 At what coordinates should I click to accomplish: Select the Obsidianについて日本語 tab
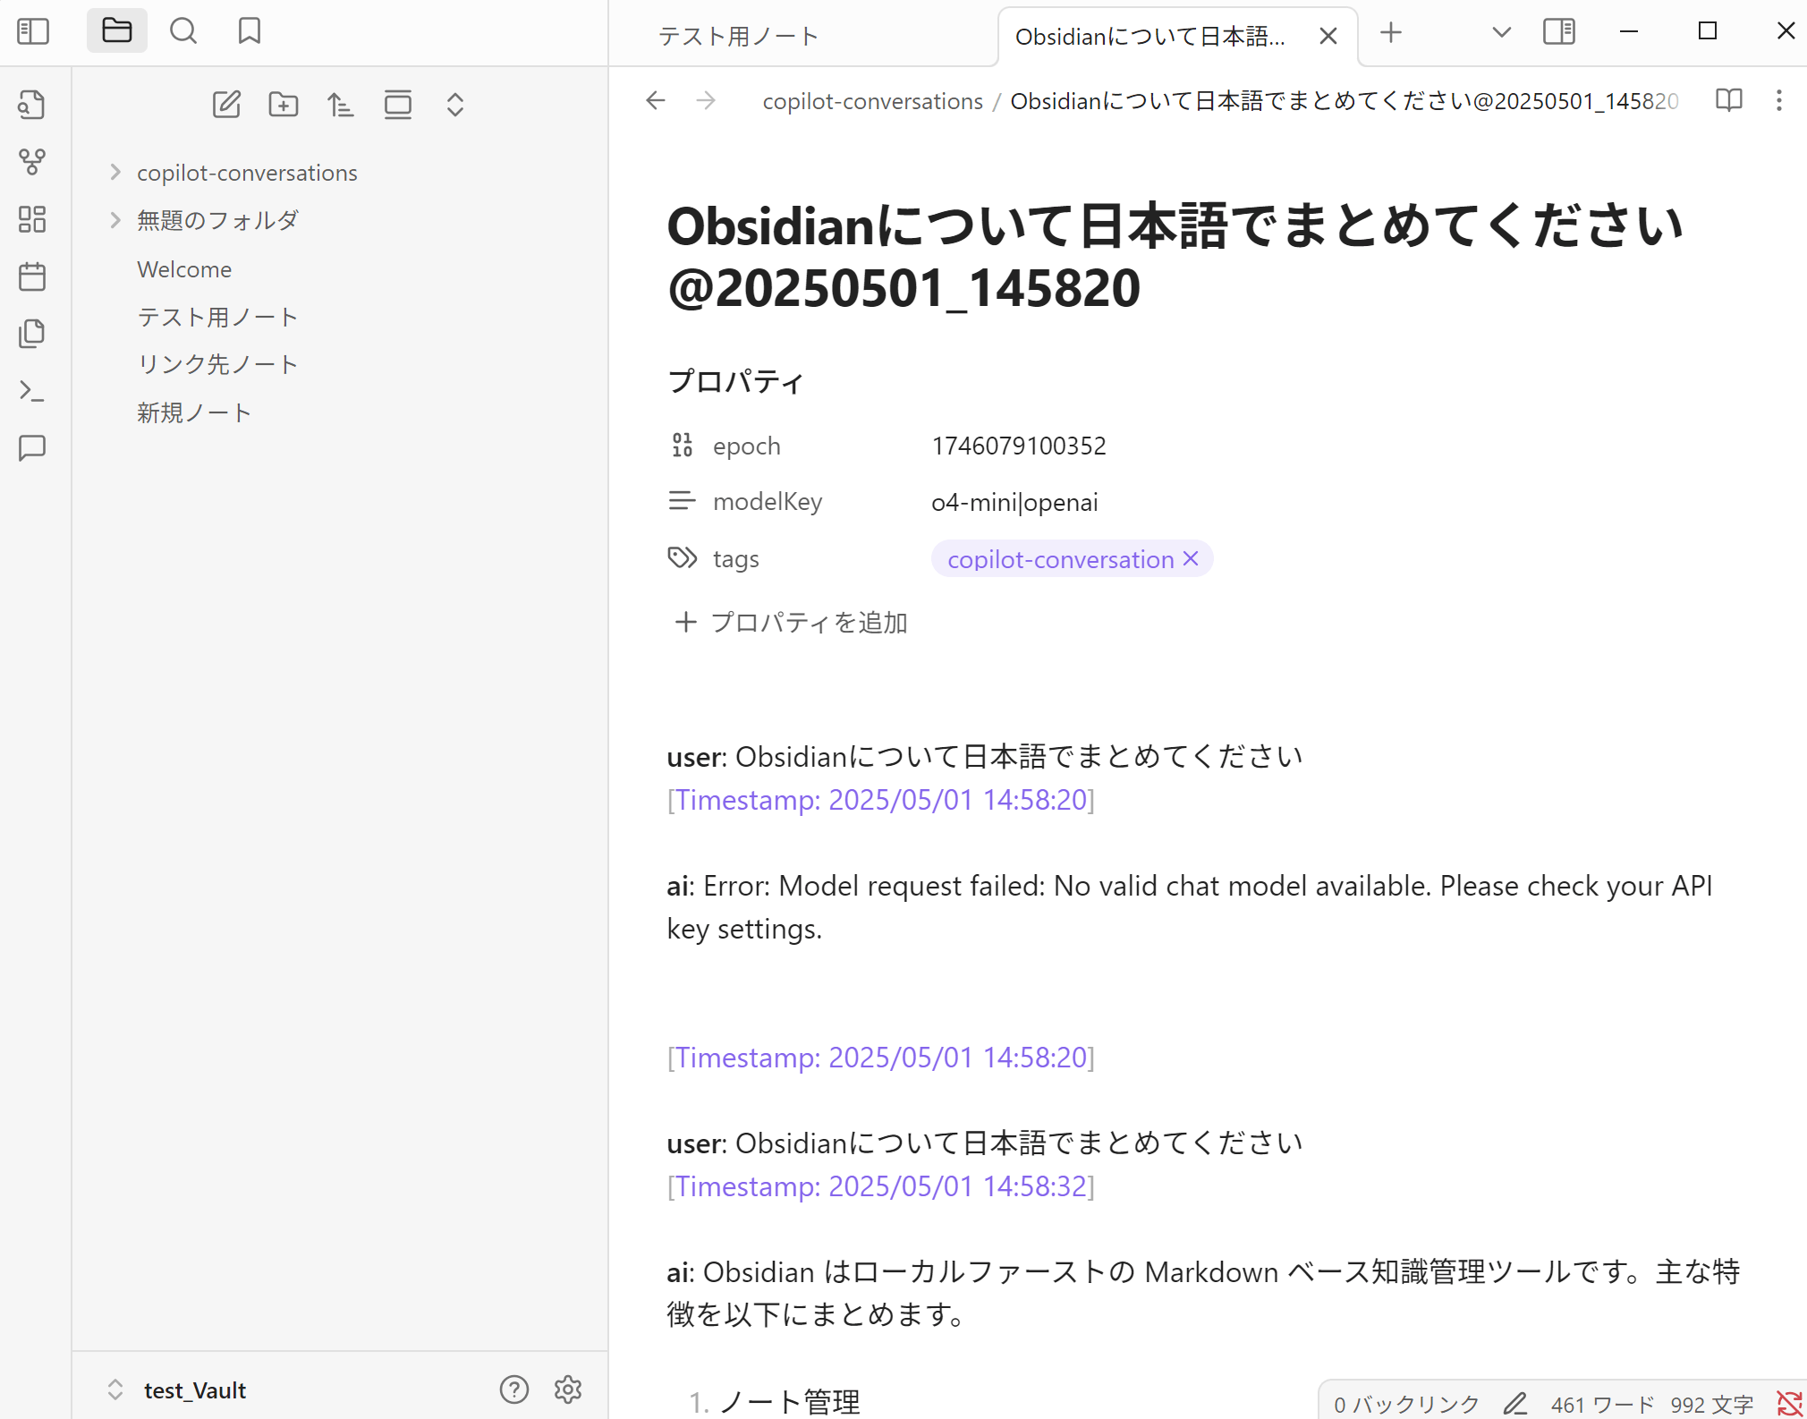pos(1150,37)
